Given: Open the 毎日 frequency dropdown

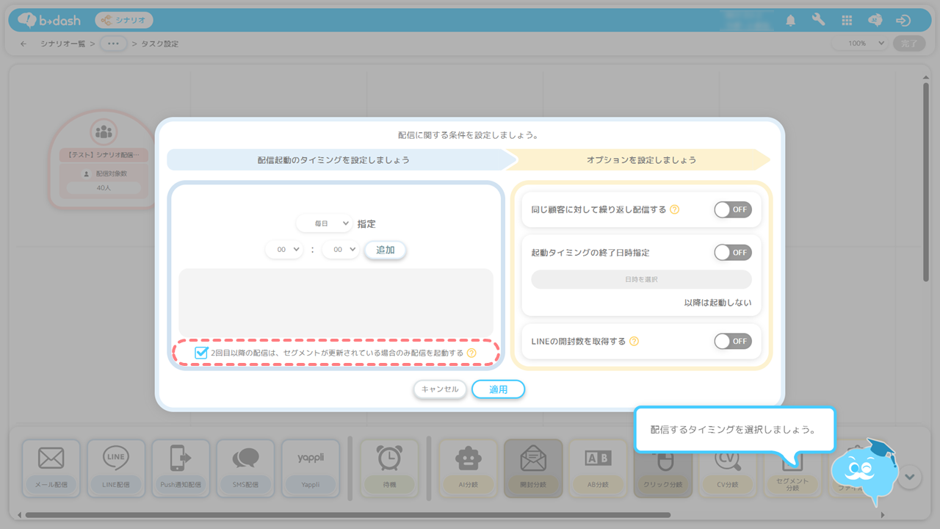Looking at the screenshot, I should [x=325, y=223].
